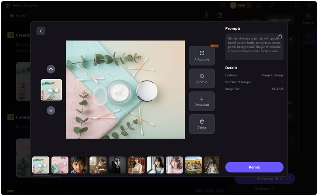This screenshot has height=196, width=318.
Task: Click the Remix button
Action: click(x=254, y=167)
